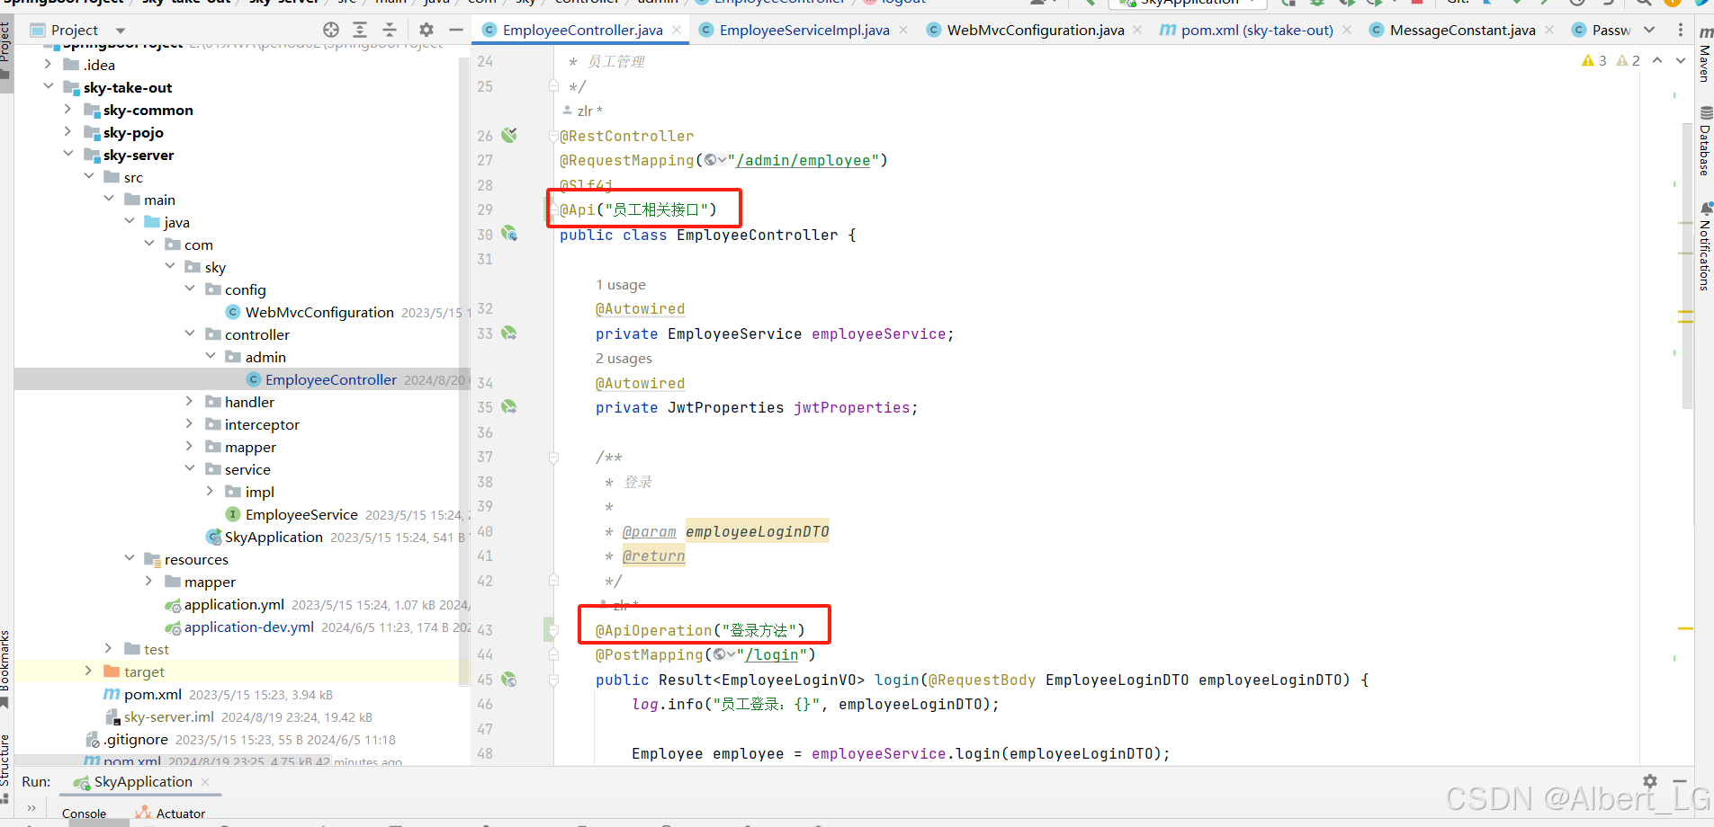The image size is (1714, 827).
Task: Click the Expand All icon in Project toolbar
Action: [360, 30]
